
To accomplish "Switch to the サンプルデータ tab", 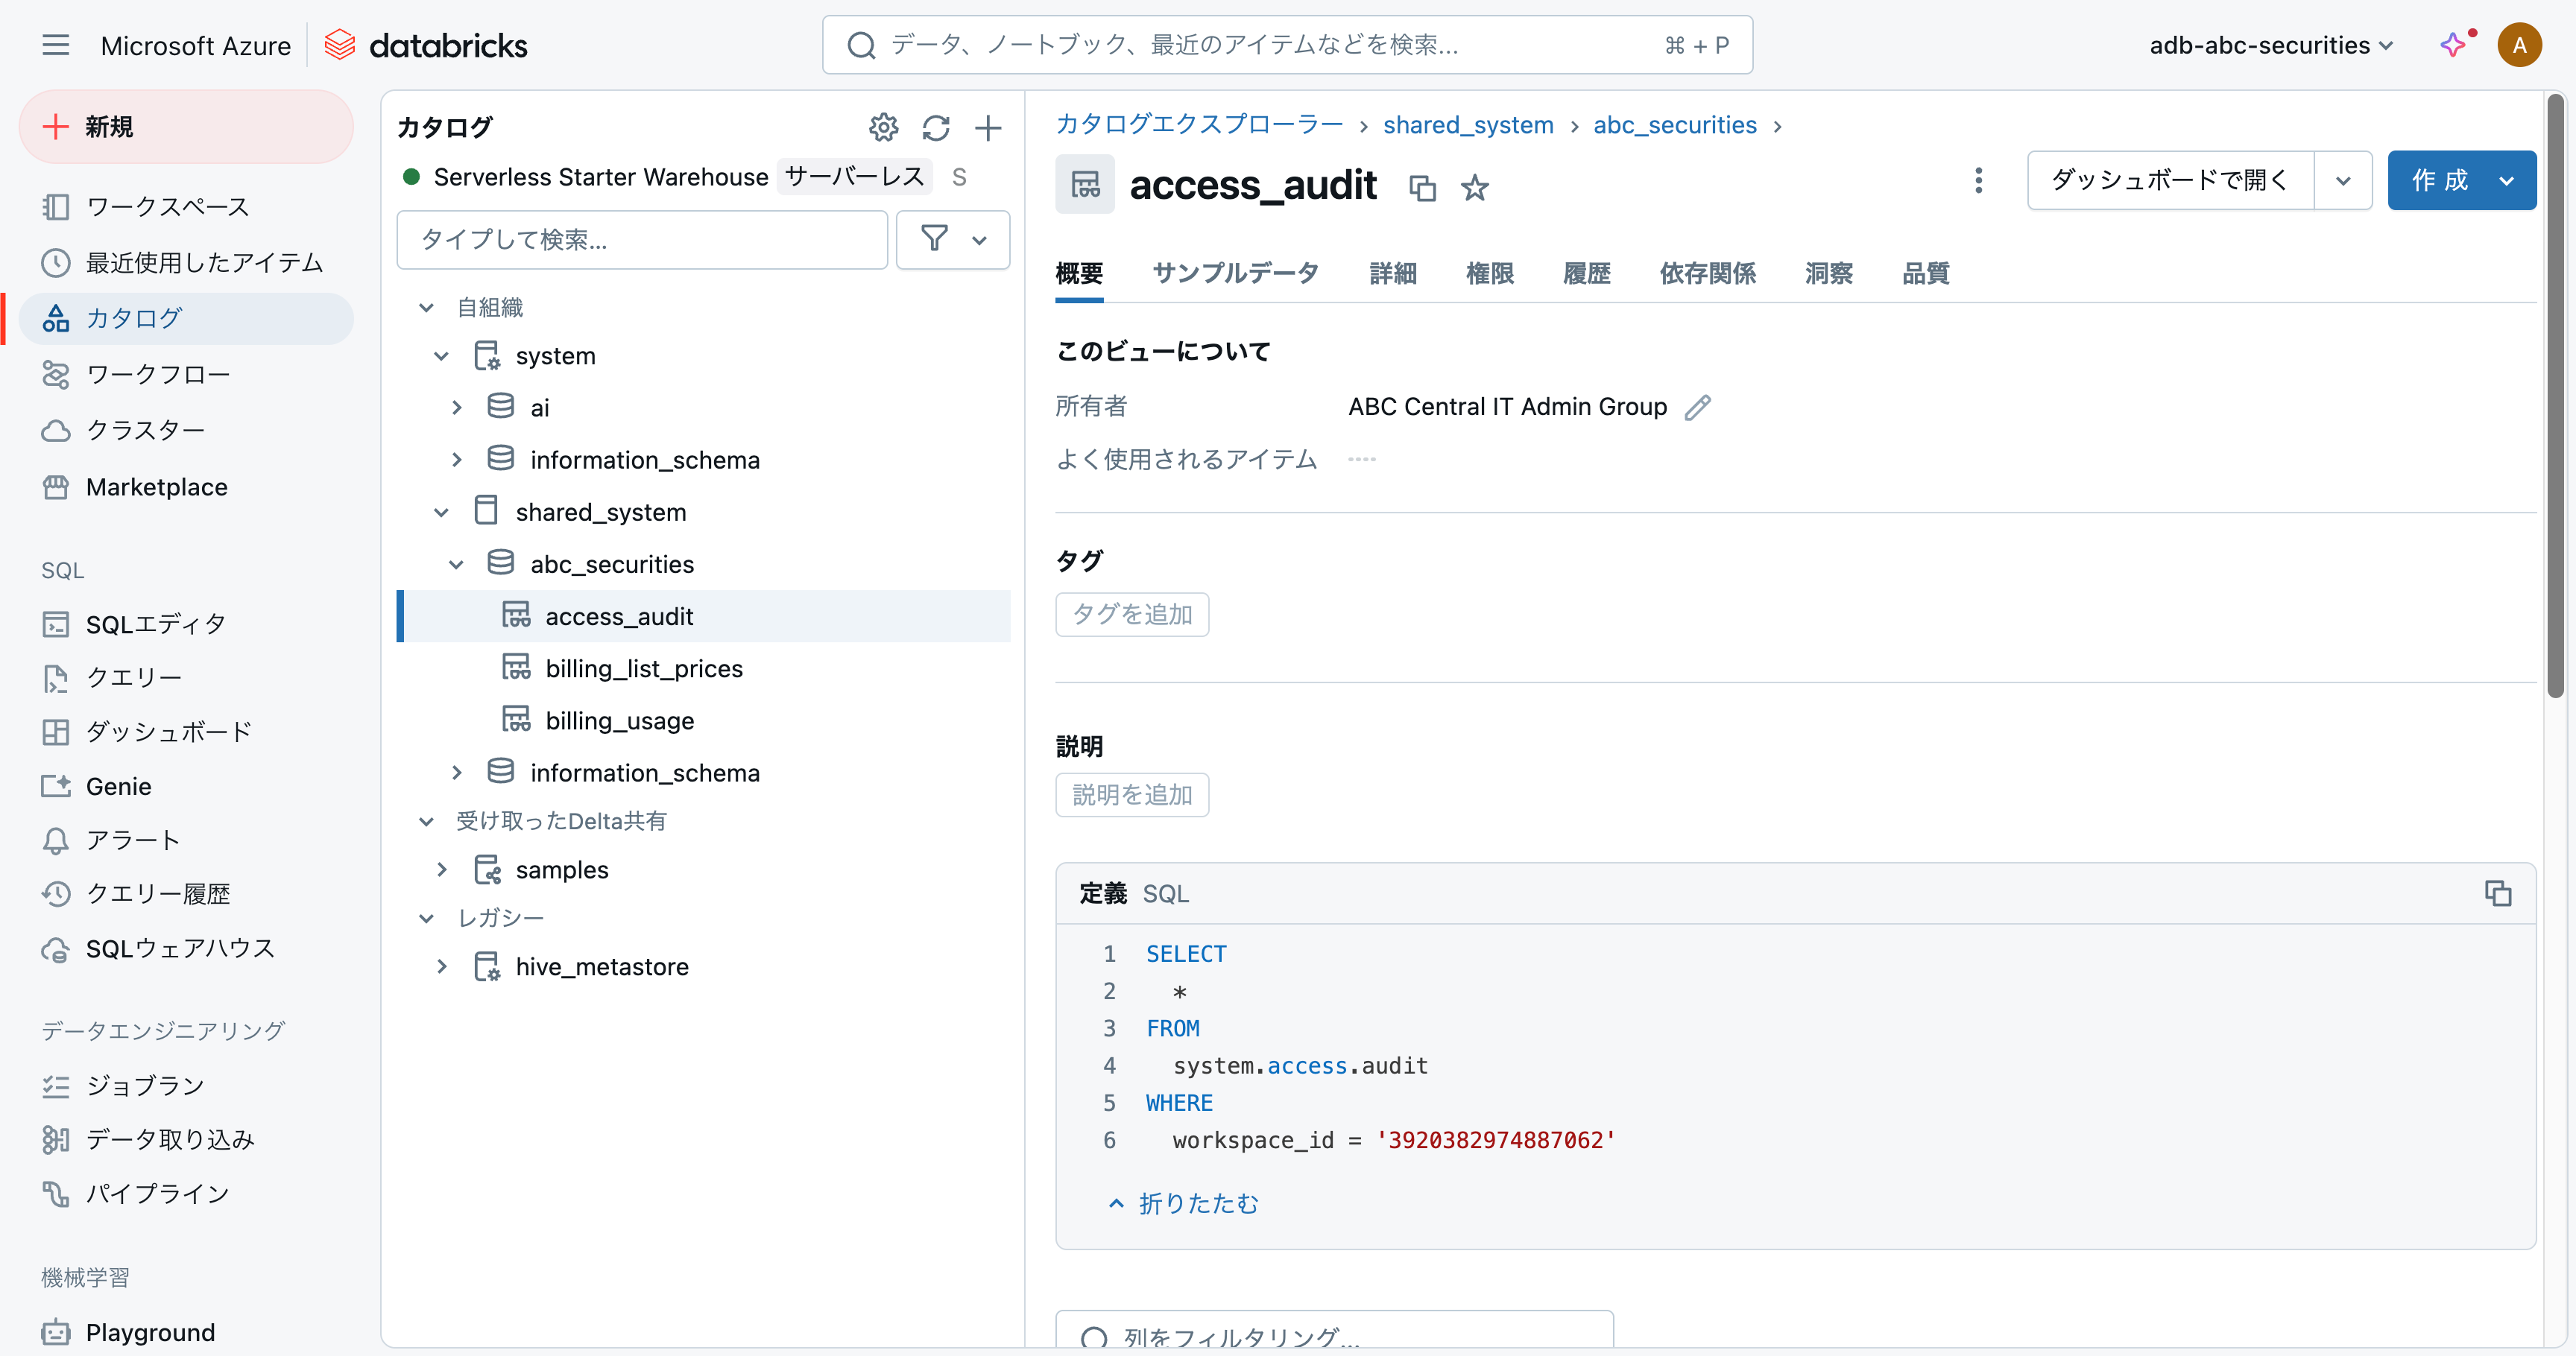I will point(1235,273).
